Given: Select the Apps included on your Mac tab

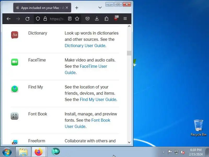Looking at the screenshot, I should (x=42, y=8).
